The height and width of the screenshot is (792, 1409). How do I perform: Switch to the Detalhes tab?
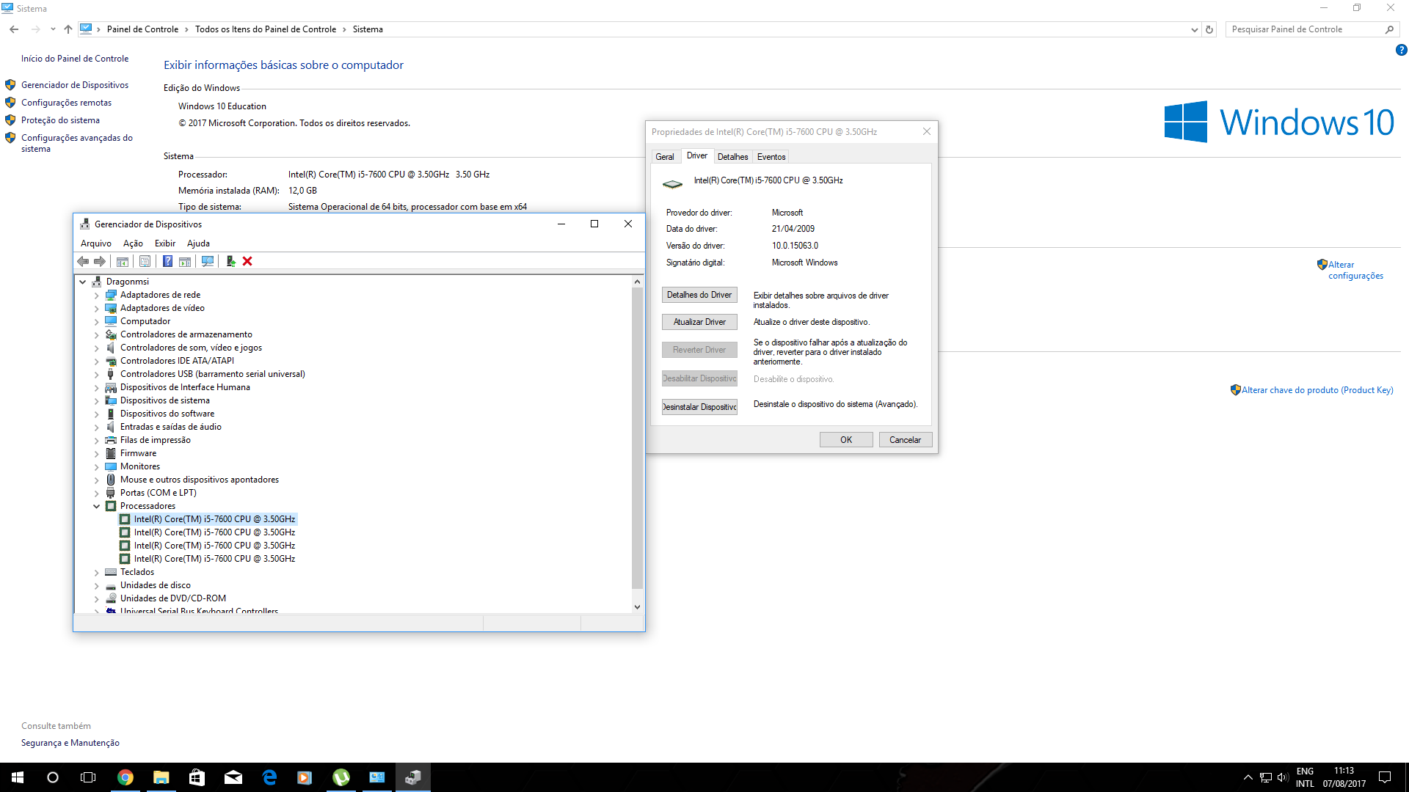pyautogui.click(x=732, y=157)
